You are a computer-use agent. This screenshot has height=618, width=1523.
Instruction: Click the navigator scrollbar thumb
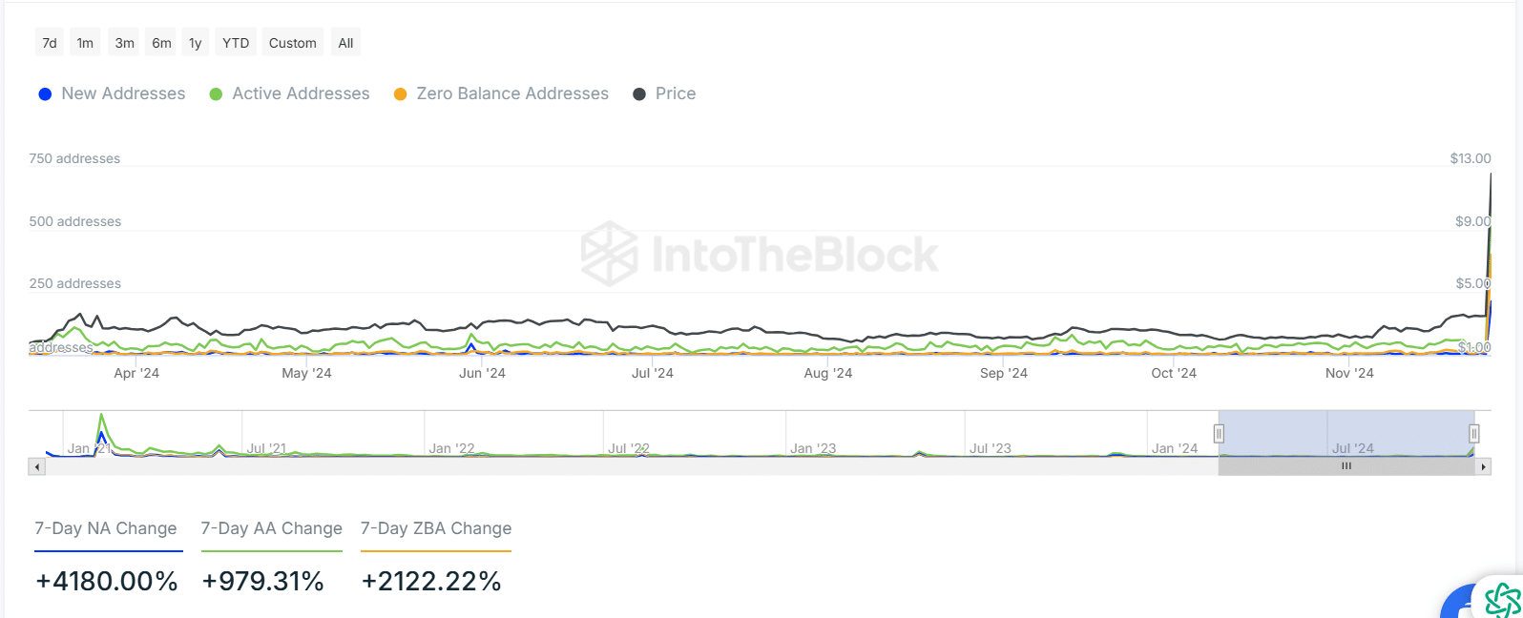click(x=1346, y=466)
